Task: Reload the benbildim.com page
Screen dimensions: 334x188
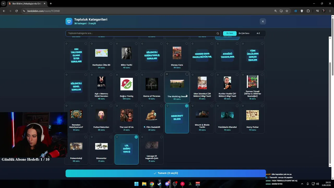Action: coord(16,11)
